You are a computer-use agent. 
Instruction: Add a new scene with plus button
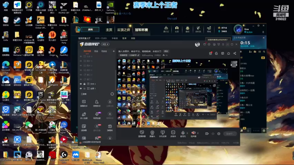(x=114, y=51)
